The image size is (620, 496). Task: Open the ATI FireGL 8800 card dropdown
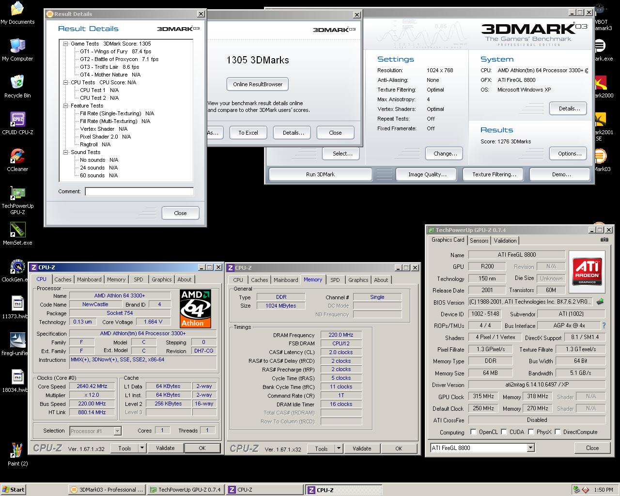tap(530, 448)
